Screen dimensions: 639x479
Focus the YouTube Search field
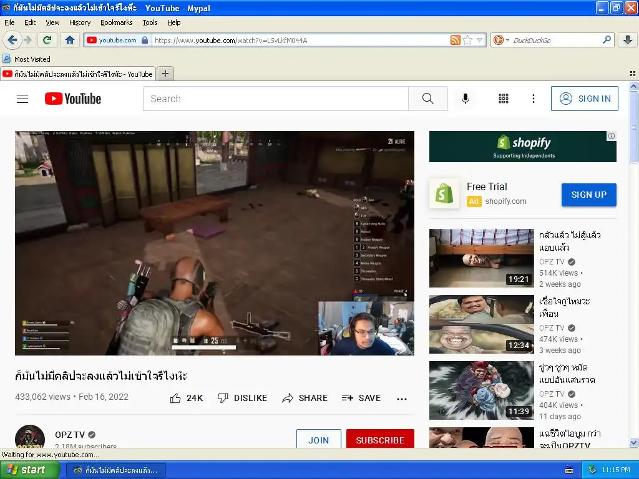click(276, 99)
